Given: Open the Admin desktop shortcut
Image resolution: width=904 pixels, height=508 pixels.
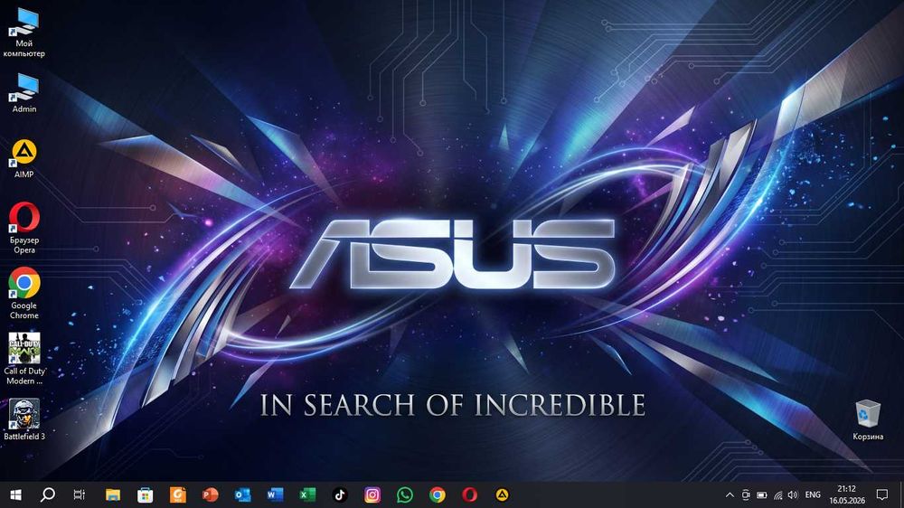Looking at the screenshot, I should 24,92.
